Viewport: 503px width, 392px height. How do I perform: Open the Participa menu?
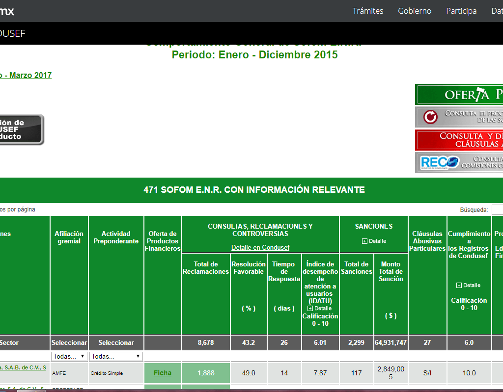(x=461, y=11)
